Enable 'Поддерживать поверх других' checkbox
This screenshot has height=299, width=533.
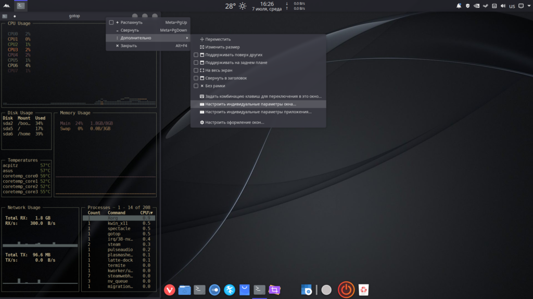pyautogui.click(x=196, y=55)
